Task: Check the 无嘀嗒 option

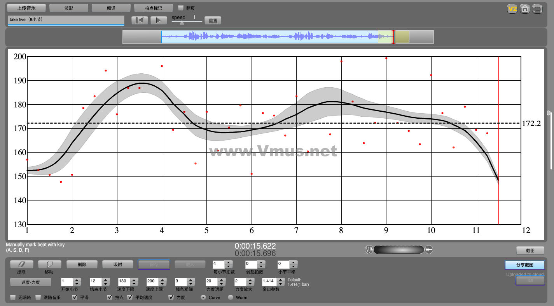Action: coord(13,297)
